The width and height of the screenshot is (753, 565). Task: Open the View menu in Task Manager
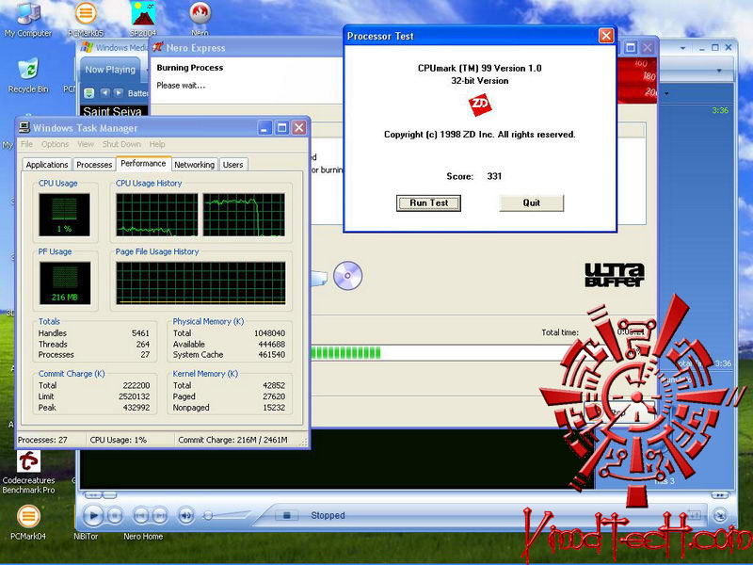(86, 144)
